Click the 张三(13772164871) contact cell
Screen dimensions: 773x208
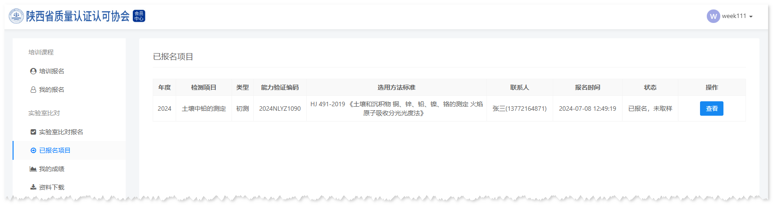click(x=519, y=109)
